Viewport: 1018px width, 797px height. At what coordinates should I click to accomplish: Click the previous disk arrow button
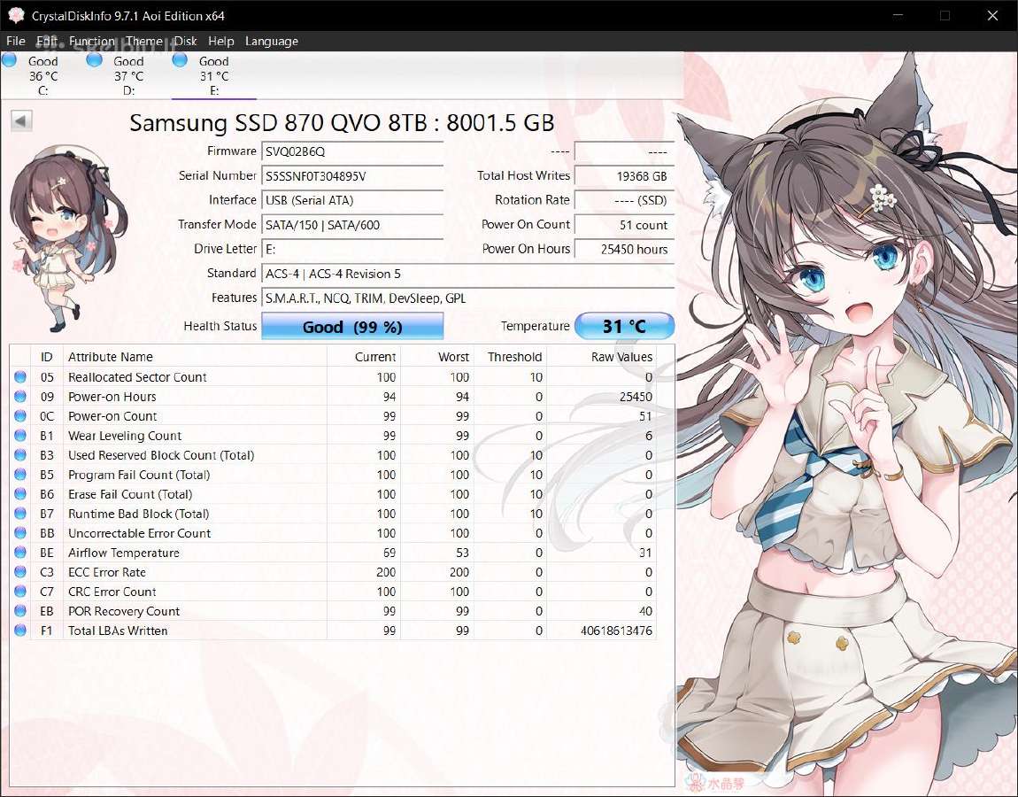click(21, 120)
